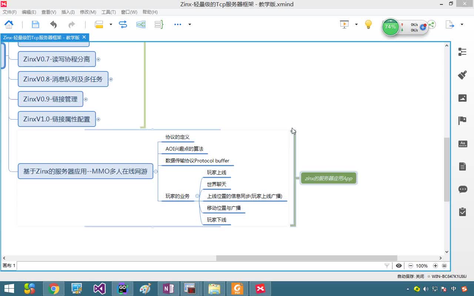Select the 玩家下线 subtopic
Screen dimensions: 474x296
(217, 220)
